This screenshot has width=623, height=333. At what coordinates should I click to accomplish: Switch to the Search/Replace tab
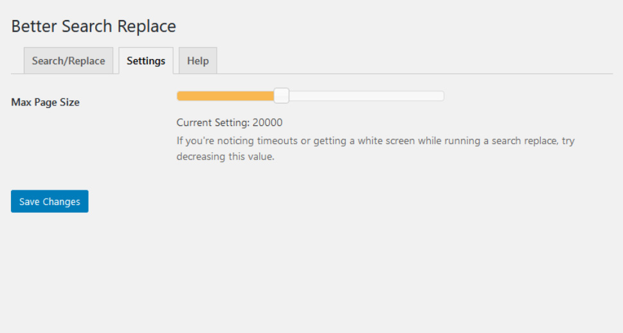(68, 61)
